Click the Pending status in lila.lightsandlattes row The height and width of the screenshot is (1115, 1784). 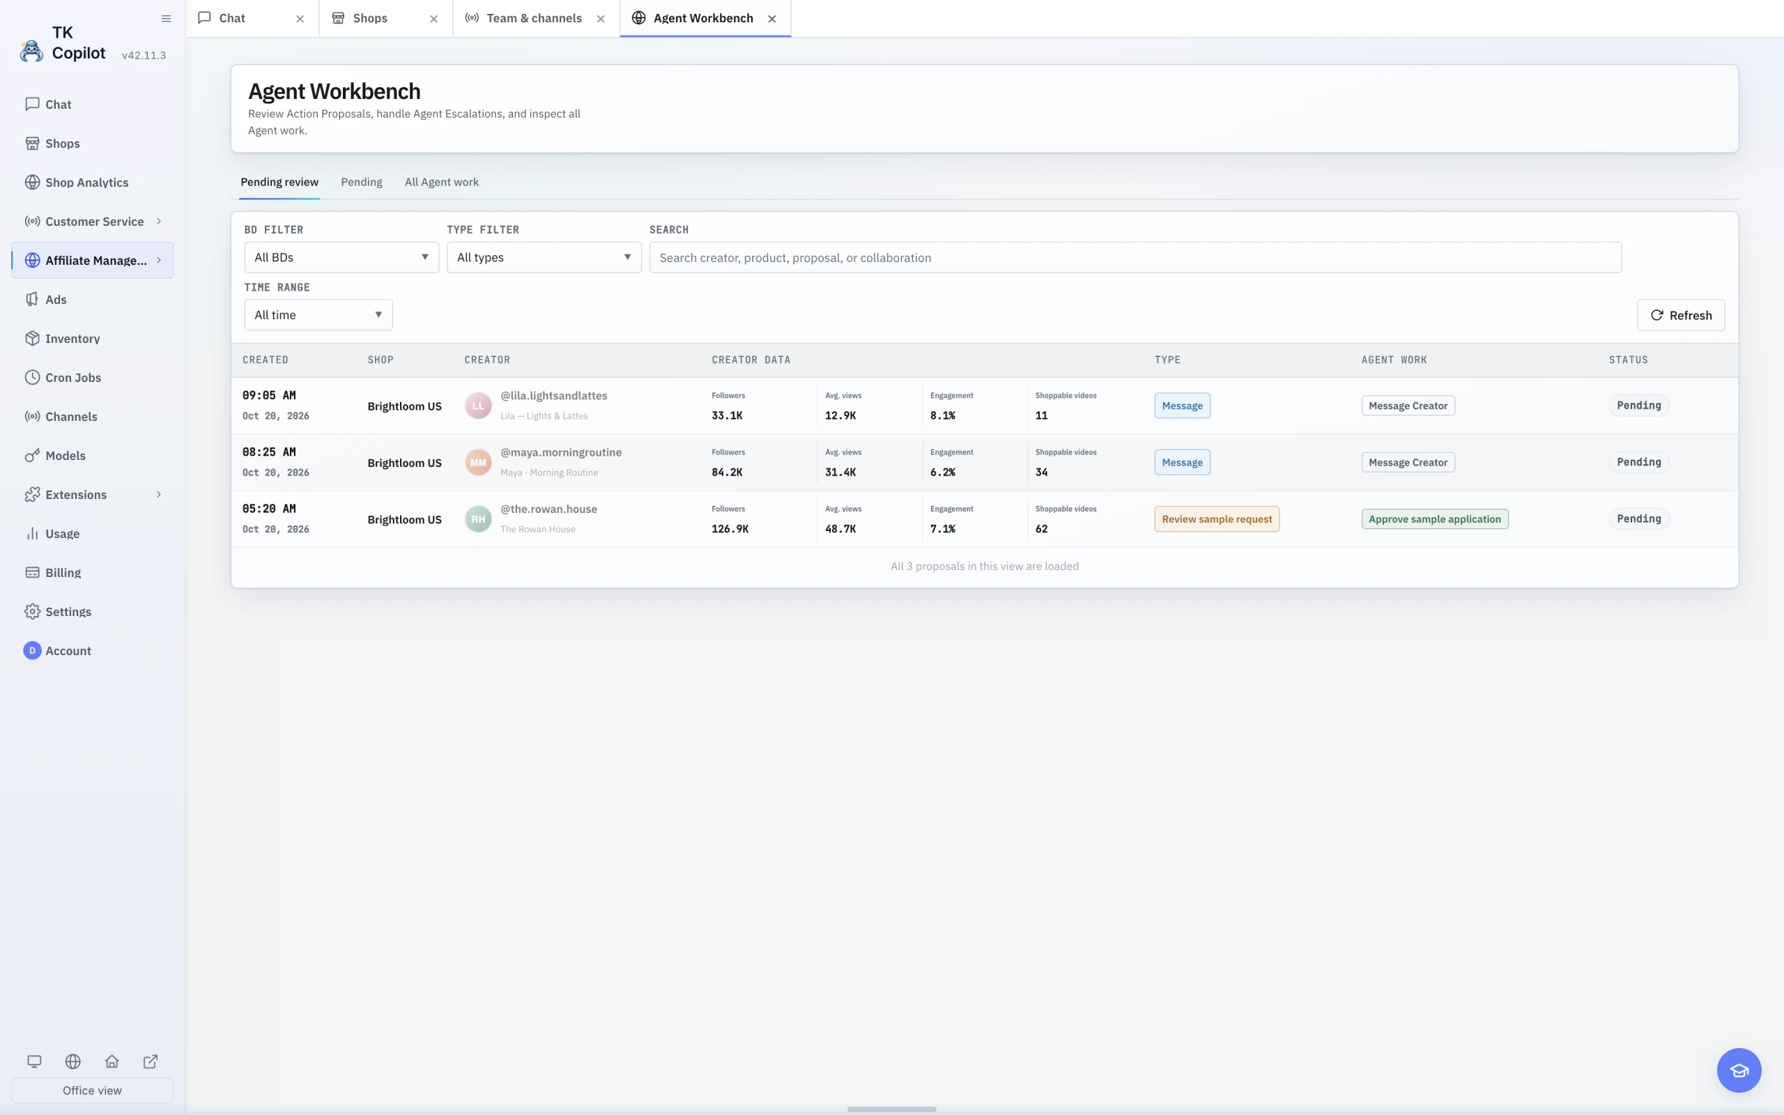pyautogui.click(x=1639, y=406)
